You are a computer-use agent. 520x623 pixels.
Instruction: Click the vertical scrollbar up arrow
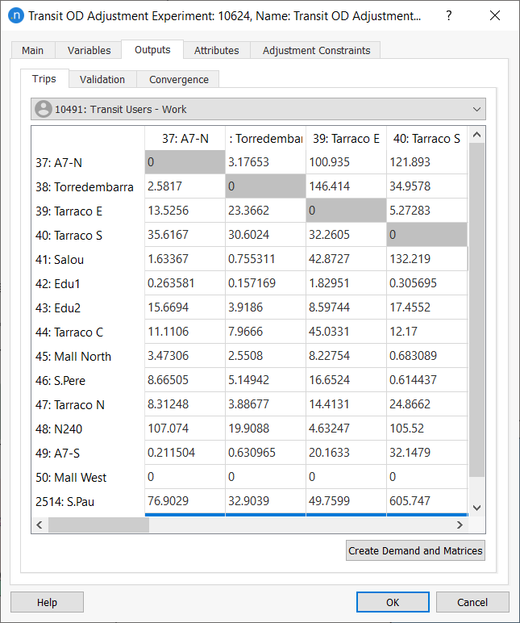(476, 135)
